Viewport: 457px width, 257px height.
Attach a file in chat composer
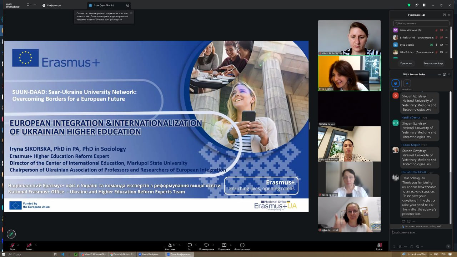[412, 247]
